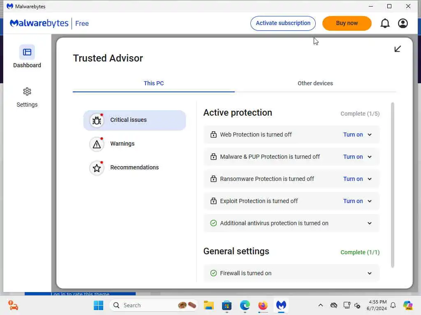This screenshot has height=315, width=421.
Task: Click the network status tray icon
Action: [346, 305]
